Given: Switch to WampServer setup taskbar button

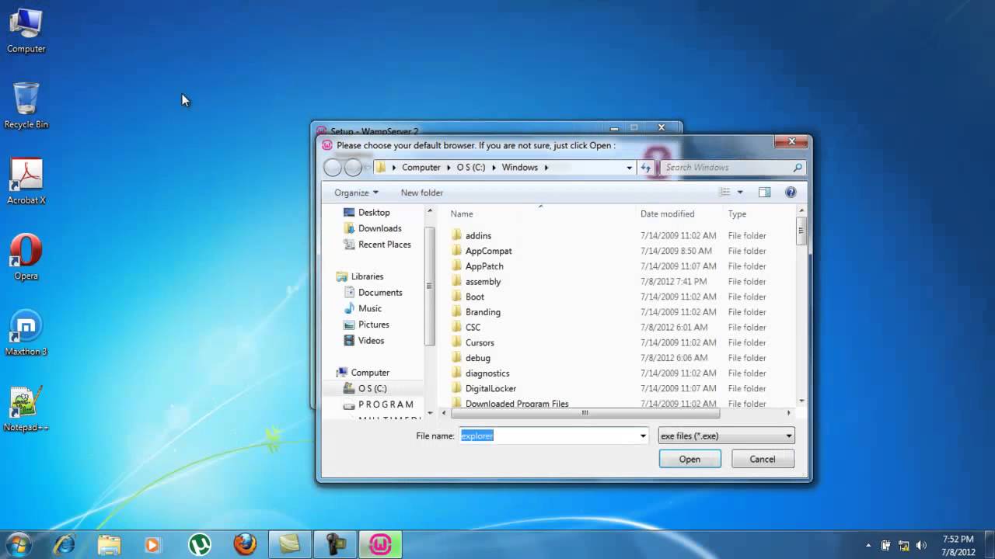Looking at the screenshot, I should [x=380, y=544].
